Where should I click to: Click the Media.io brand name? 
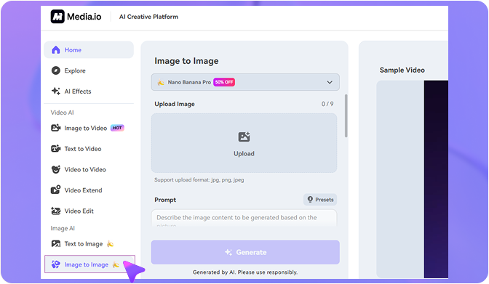click(x=84, y=17)
